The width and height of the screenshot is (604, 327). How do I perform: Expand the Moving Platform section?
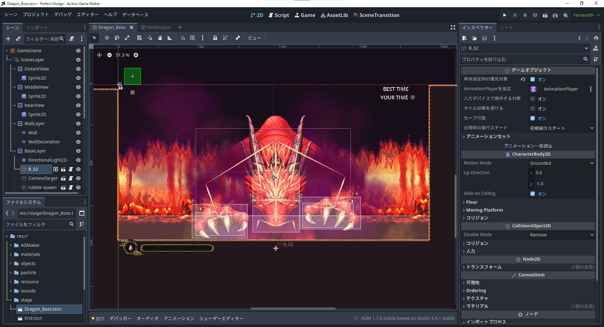pos(485,210)
